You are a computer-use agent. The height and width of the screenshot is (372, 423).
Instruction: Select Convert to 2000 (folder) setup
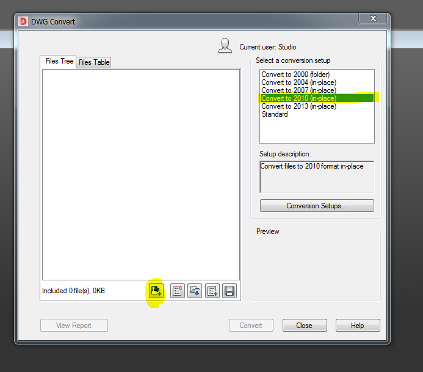coord(317,75)
